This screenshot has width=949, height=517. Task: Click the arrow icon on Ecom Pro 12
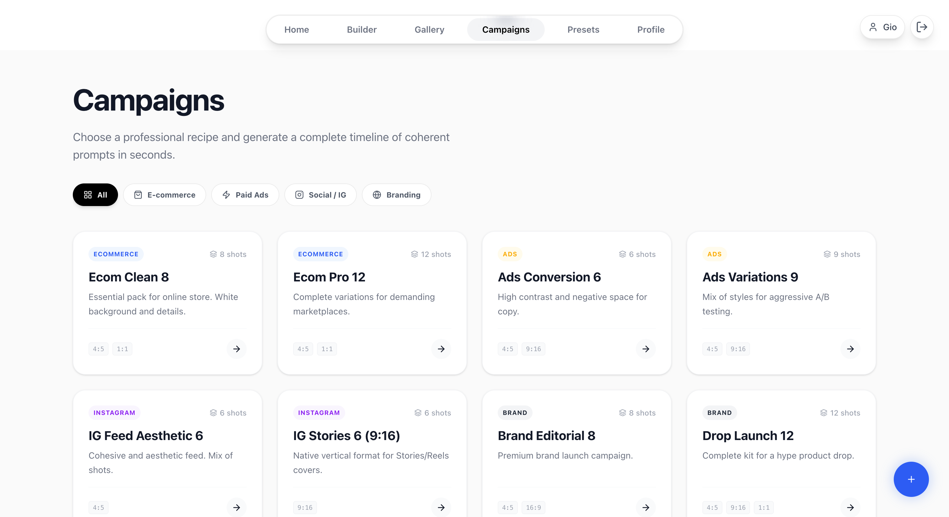click(x=441, y=348)
